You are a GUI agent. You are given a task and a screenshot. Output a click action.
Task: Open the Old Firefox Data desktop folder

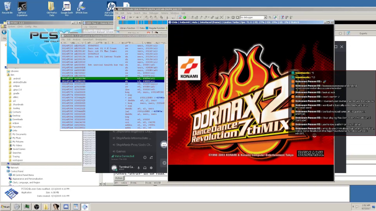click(52, 9)
